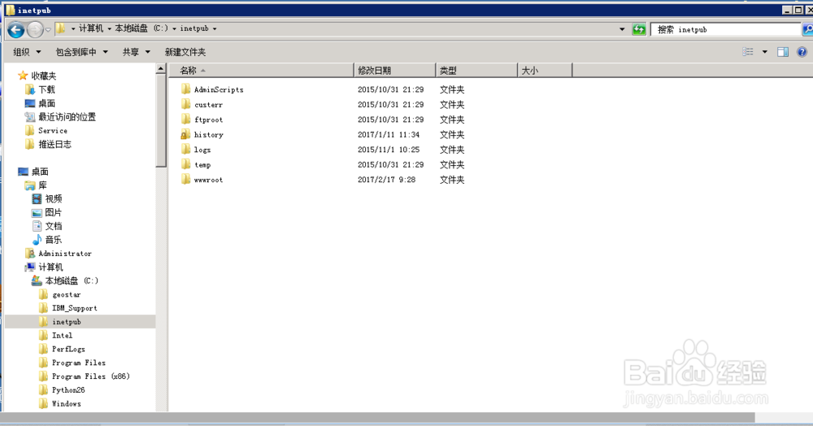Click the 收藏夹 star item
Viewport: 813px width, 426px height.
(37, 76)
